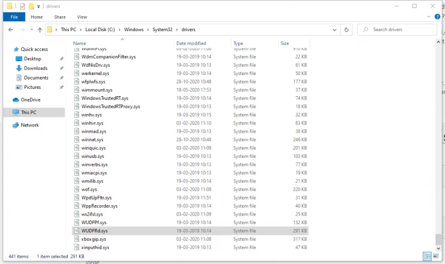Open Downloads in navigation pane

[x=36, y=68]
